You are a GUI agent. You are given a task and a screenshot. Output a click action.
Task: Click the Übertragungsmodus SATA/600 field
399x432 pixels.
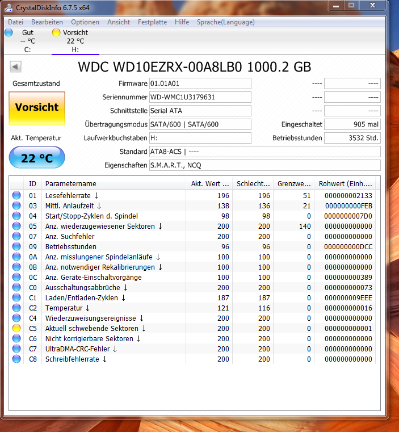pyautogui.click(x=200, y=124)
